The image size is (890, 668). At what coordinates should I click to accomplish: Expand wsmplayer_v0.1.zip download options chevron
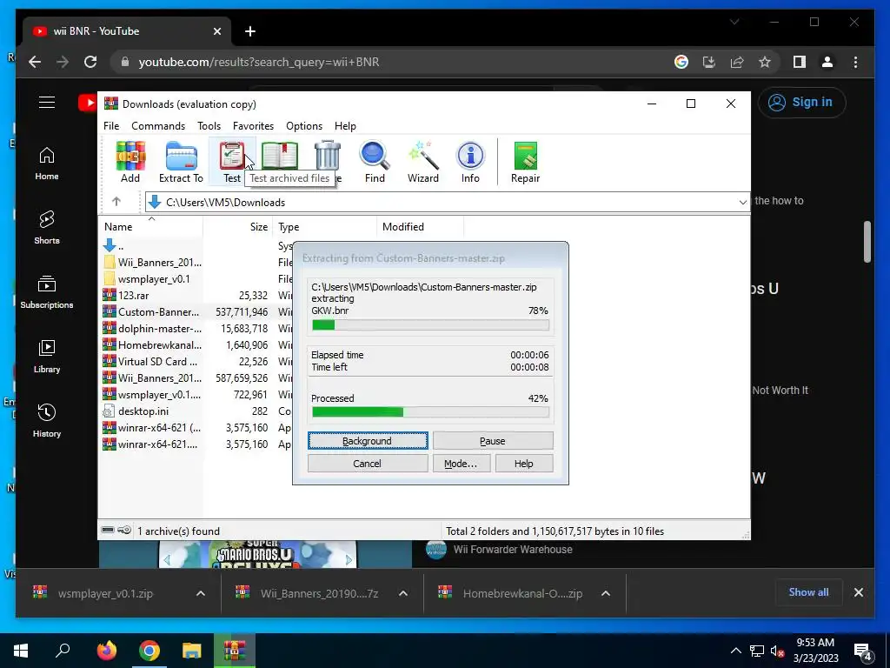201,593
